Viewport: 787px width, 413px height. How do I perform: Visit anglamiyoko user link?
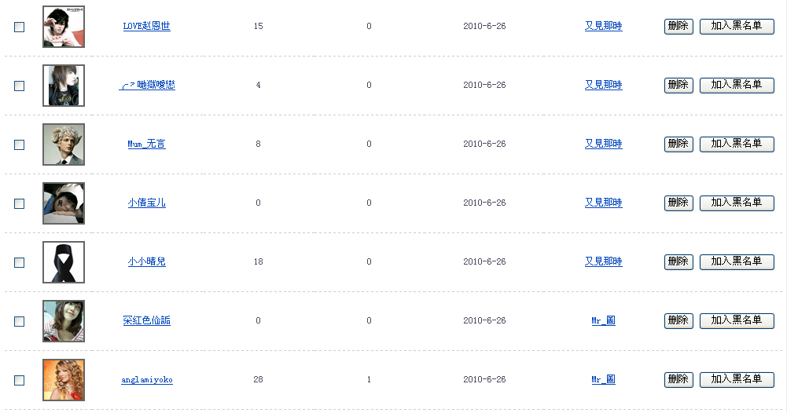point(147,380)
